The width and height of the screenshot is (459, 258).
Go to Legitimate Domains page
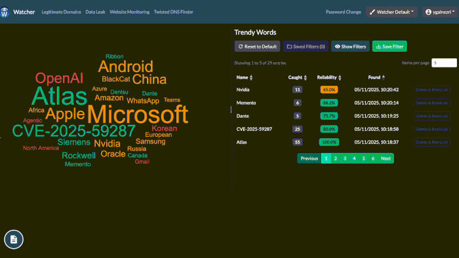coord(61,12)
